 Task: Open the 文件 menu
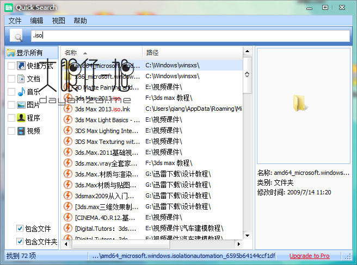(15, 21)
